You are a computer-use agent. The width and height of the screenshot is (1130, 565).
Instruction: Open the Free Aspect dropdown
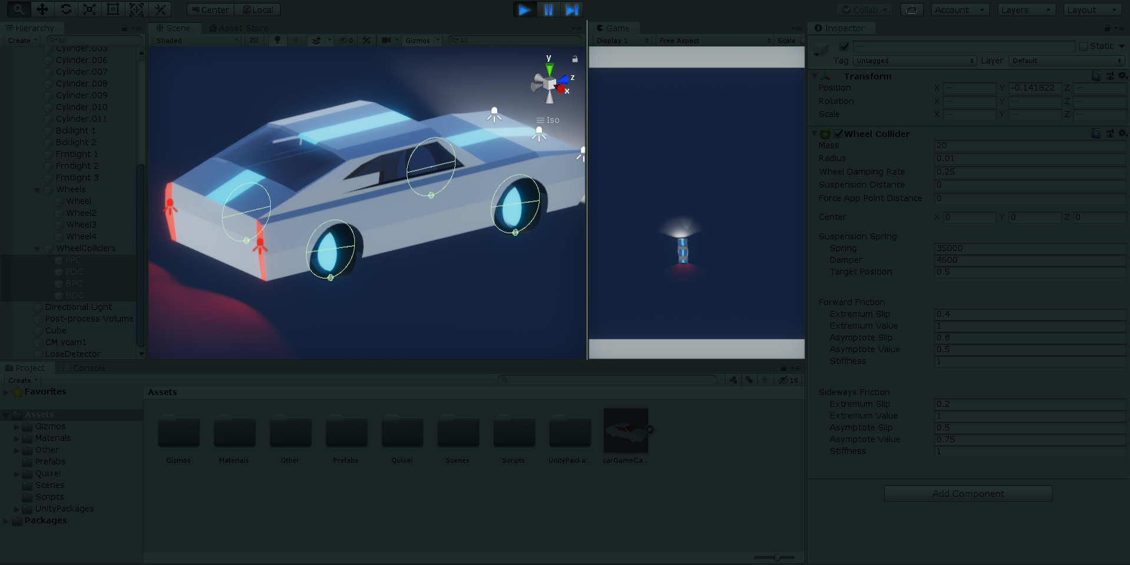(714, 40)
